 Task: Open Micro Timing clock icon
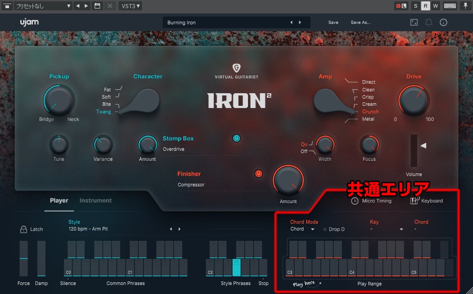click(355, 201)
